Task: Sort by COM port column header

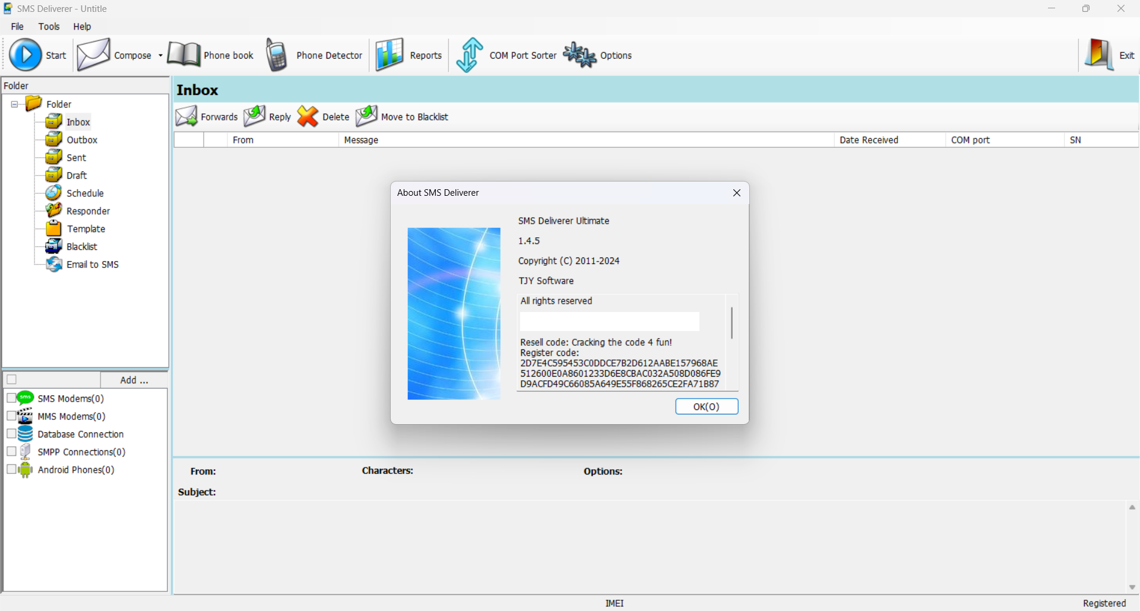Action: (1005, 140)
